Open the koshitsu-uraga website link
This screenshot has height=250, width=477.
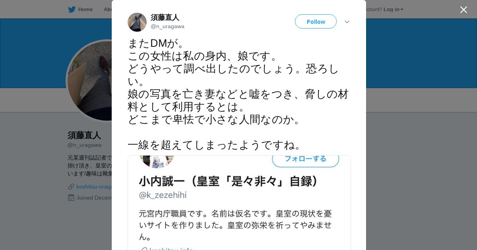tap(95, 187)
